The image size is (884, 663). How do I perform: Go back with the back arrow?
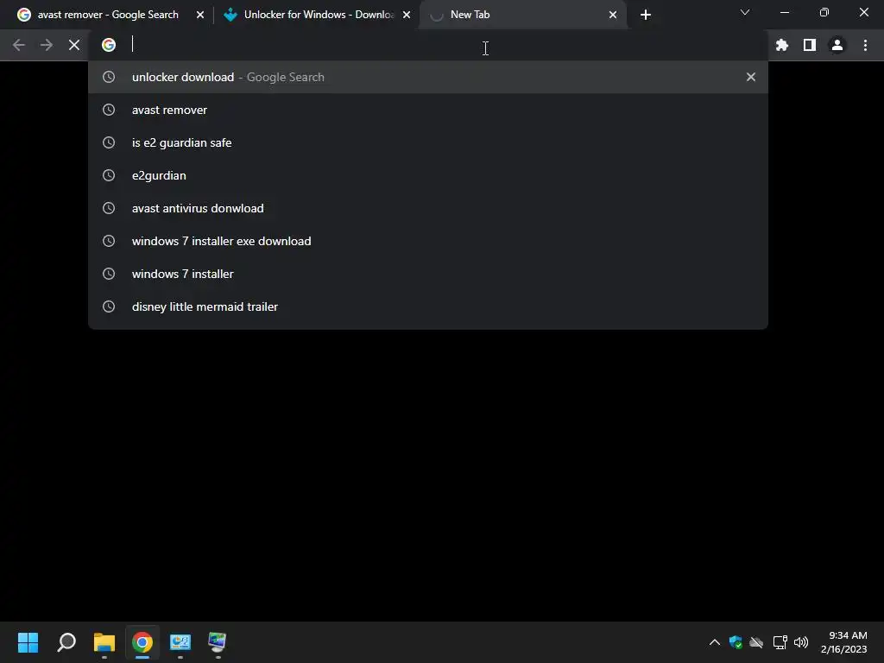(19, 45)
